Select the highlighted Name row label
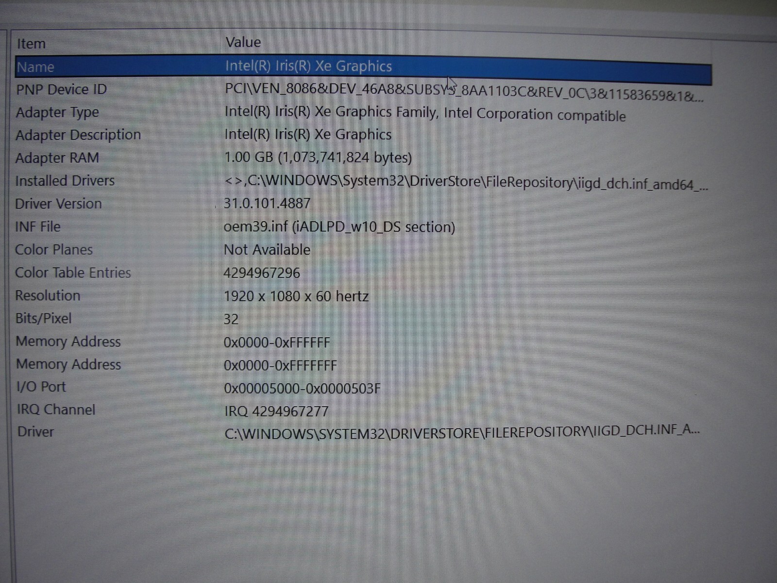Image resolution: width=777 pixels, height=583 pixels. (x=35, y=67)
